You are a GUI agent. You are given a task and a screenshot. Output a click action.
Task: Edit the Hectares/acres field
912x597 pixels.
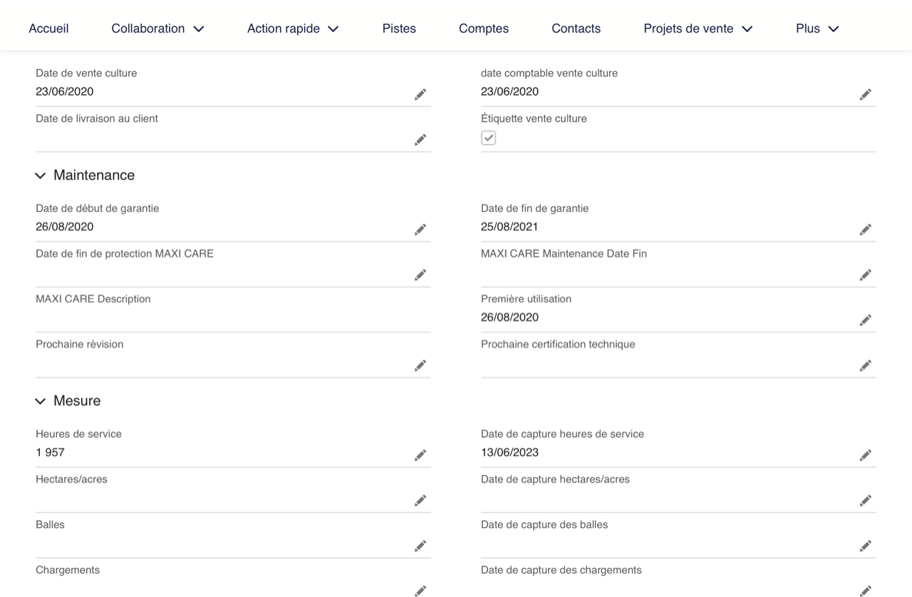pyautogui.click(x=420, y=501)
